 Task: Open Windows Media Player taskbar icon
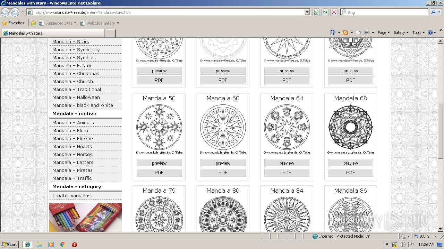click(x=51, y=245)
